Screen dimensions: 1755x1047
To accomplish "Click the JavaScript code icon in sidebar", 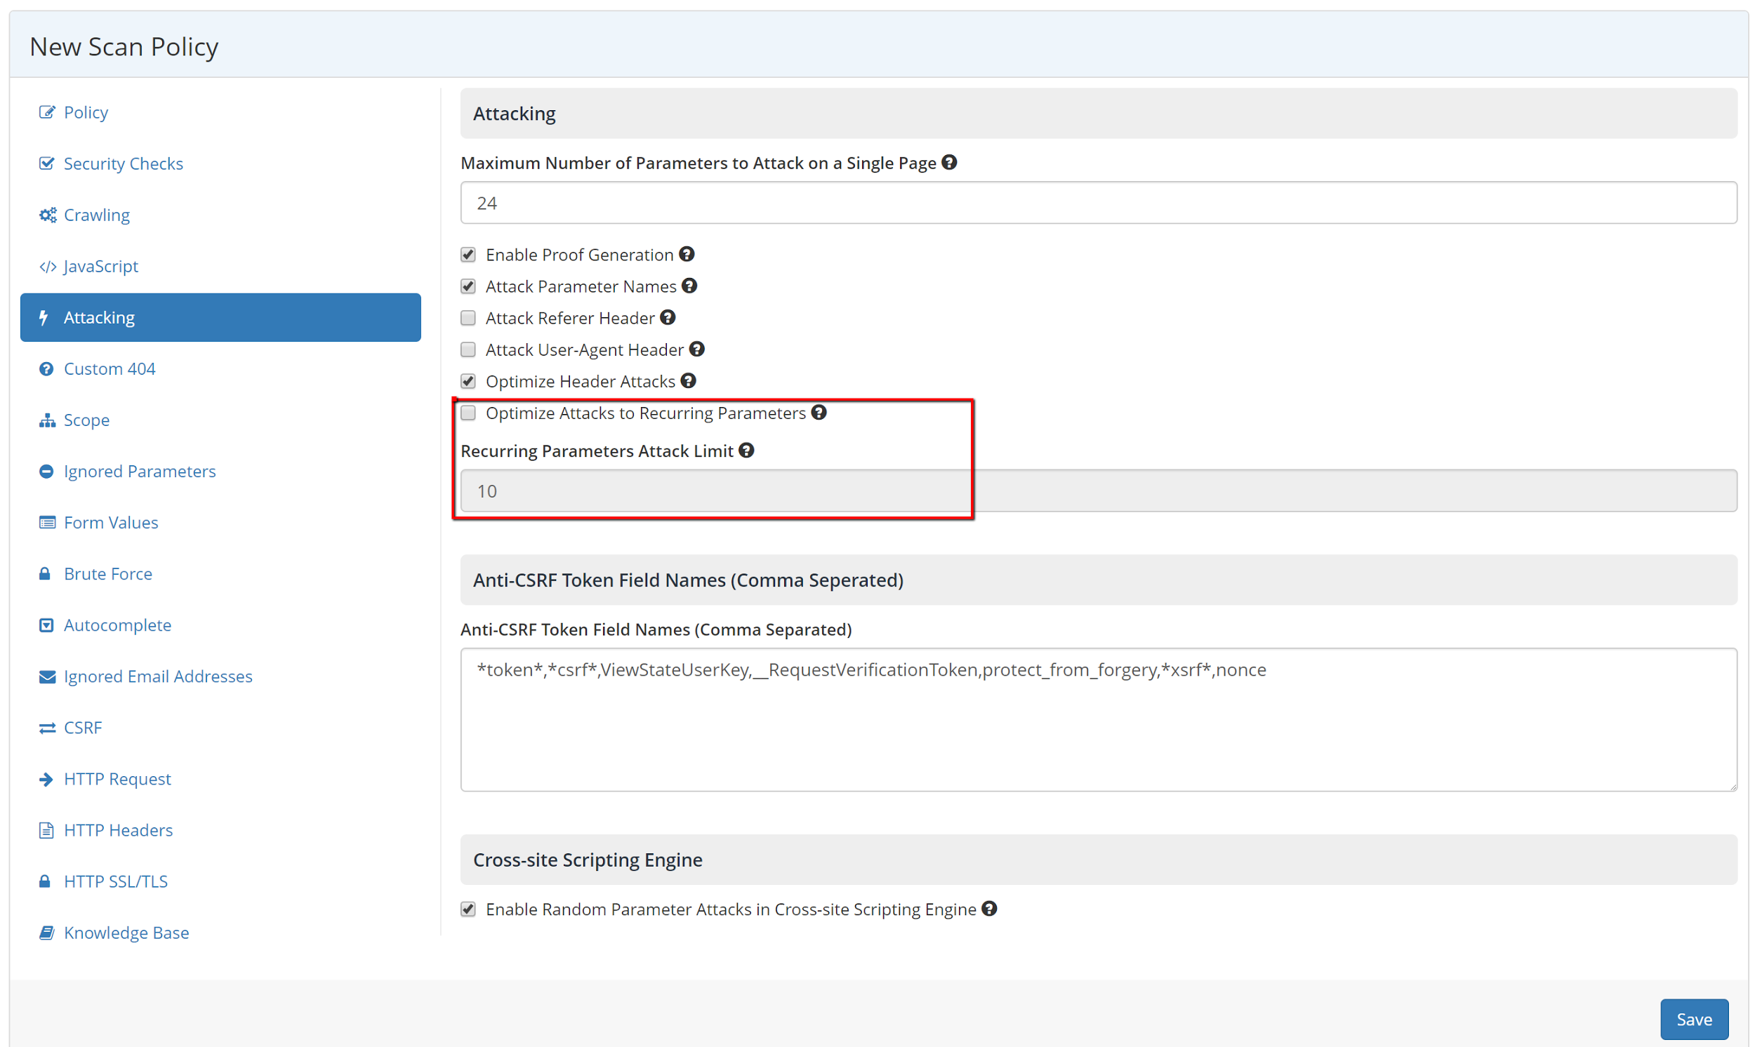I will click(47, 266).
